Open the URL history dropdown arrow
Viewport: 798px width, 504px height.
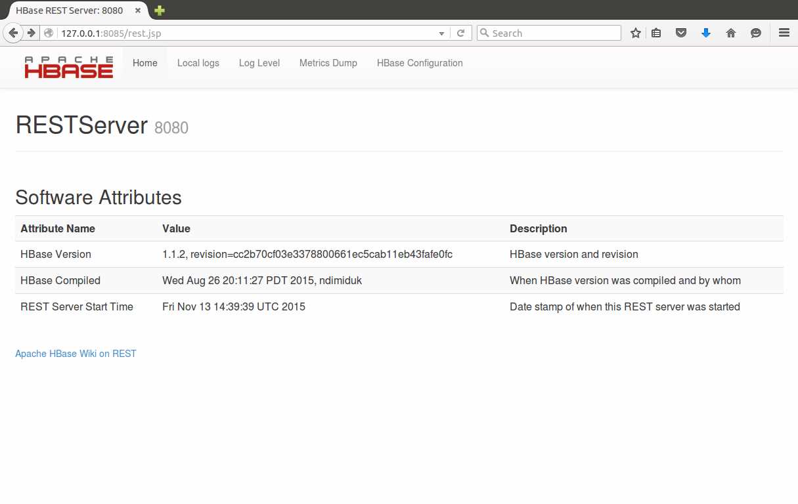click(442, 33)
